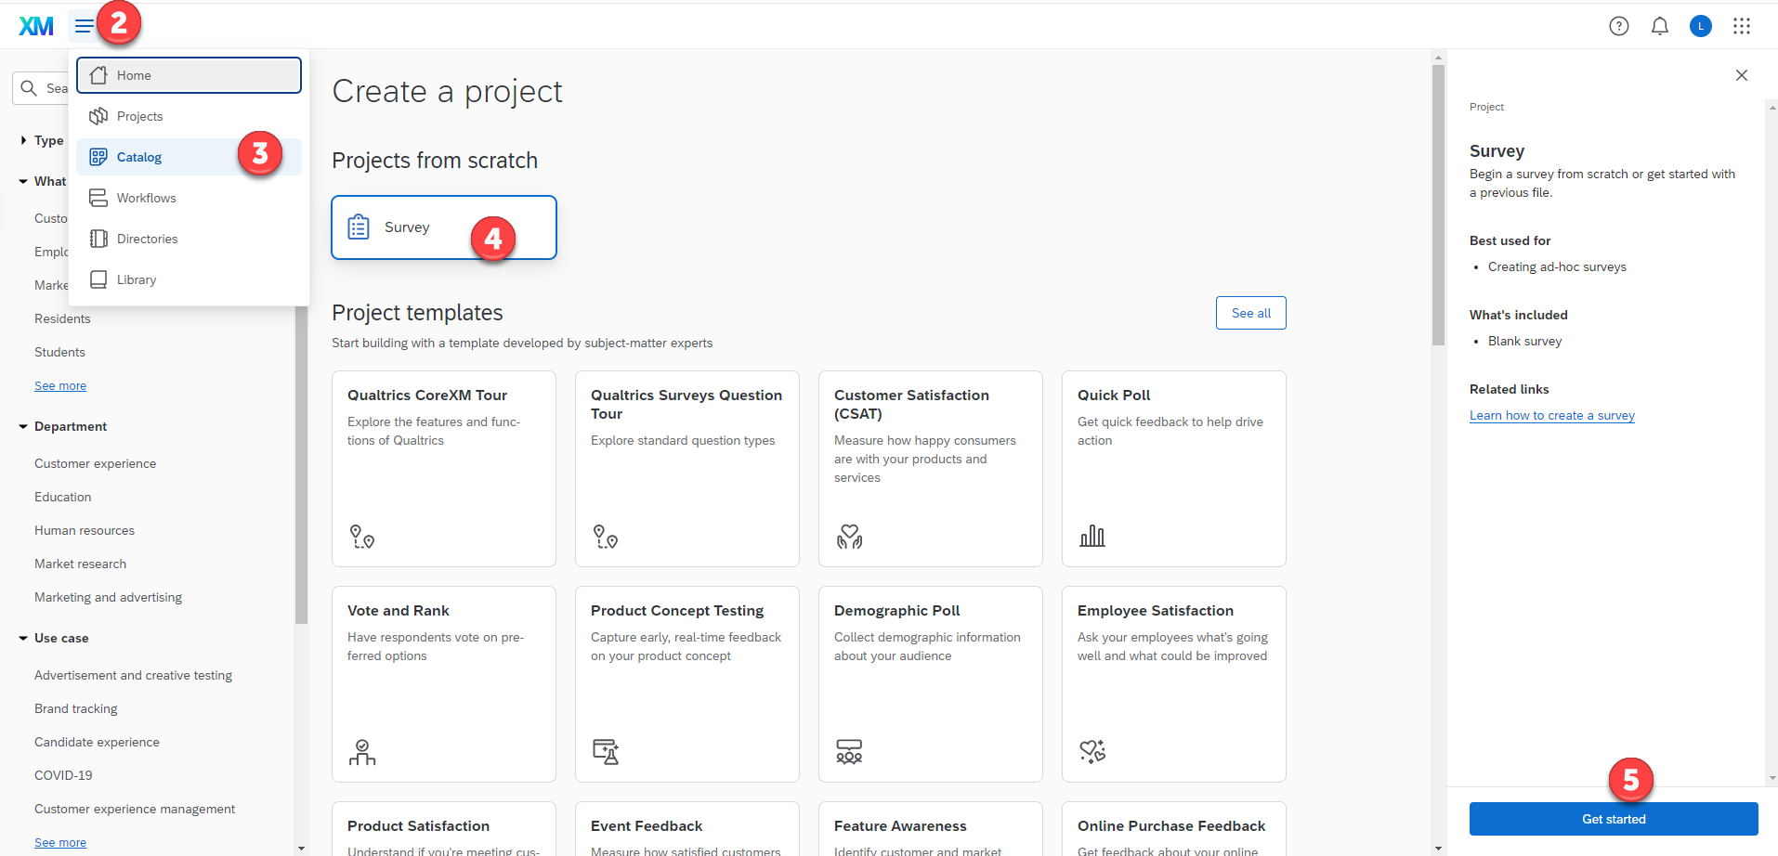Select Home in the navigation menu

pyautogui.click(x=190, y=75)
